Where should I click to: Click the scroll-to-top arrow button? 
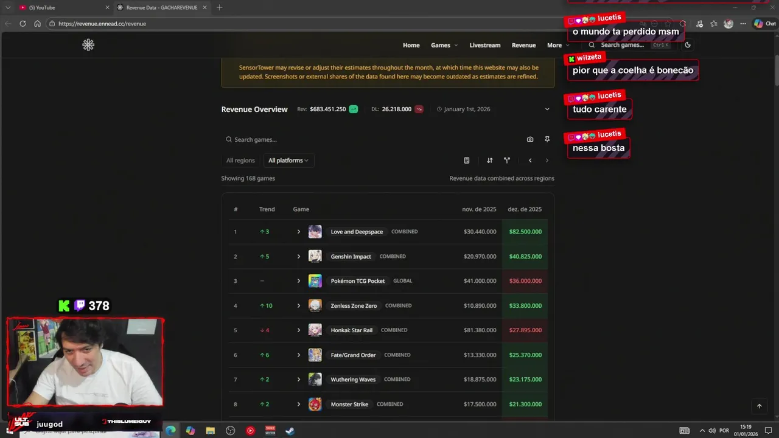pyautogui.click(x=759, y=406)
